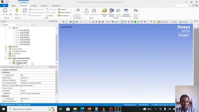The image size is (199, 112).
Task: Click Zoom In icon on graphics toolbar
Action: pyautogui.click(x=63, y=22)
